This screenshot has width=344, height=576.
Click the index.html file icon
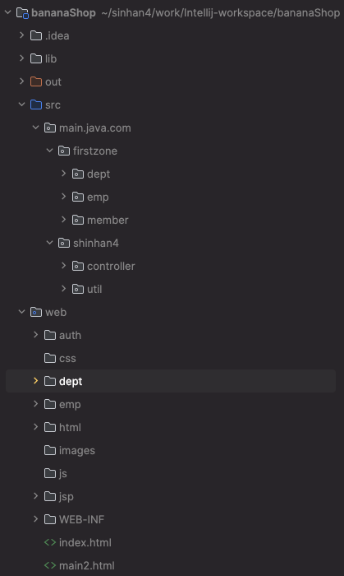tap(50, 542)
